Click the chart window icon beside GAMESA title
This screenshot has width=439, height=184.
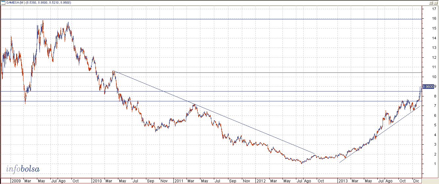(3, 3)
